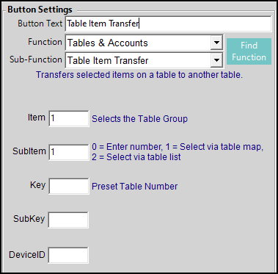
Task: Select the SubItem value field
Action: coord(69,152)
